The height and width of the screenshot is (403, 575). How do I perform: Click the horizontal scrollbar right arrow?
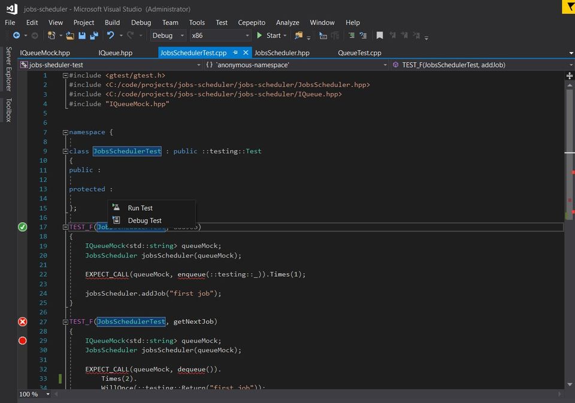pyautogui.click(x=559, y=394)
